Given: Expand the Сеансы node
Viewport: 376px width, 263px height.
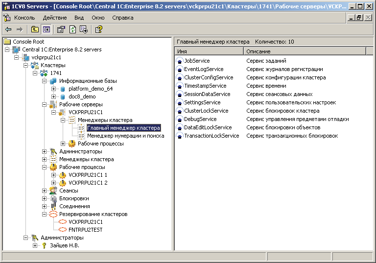Looking at the screenshot, I should (x=45, y=191).
